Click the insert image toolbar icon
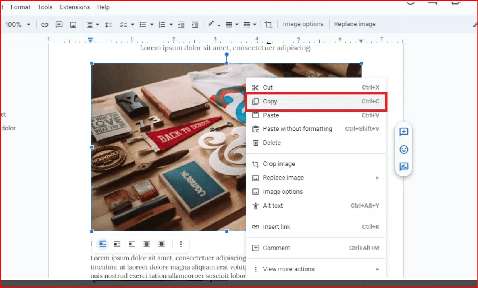Image resolution: width=478 pixels, height=288 pixels. click(x=73, y=25)
